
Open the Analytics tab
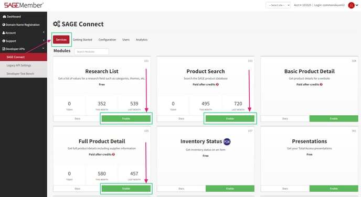(142, 40)
